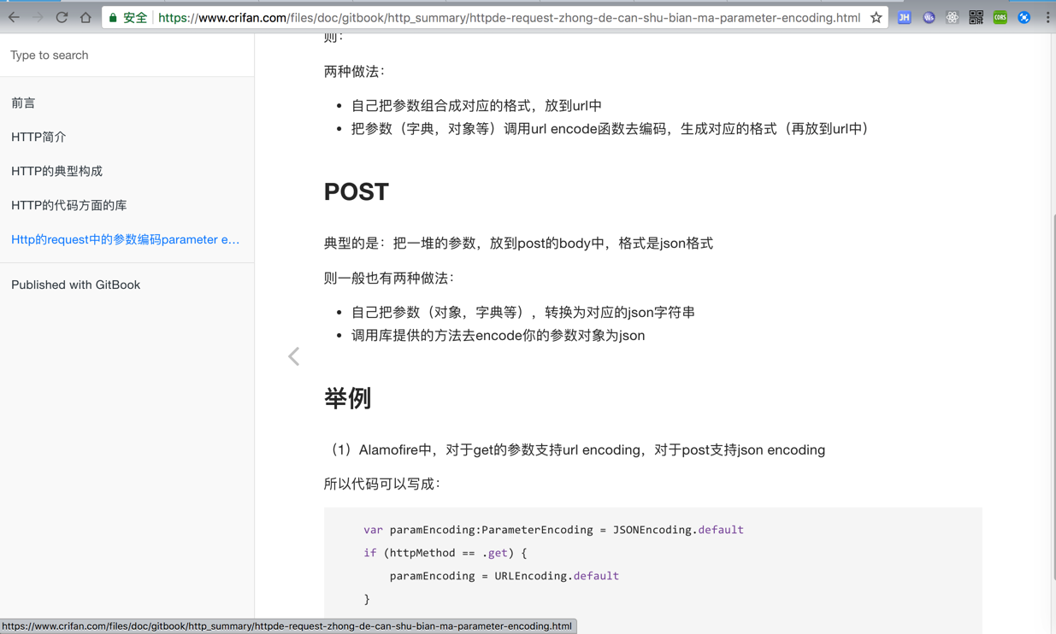Click the Type to search field
This screenshot has height=634, width=1056.
127,55
